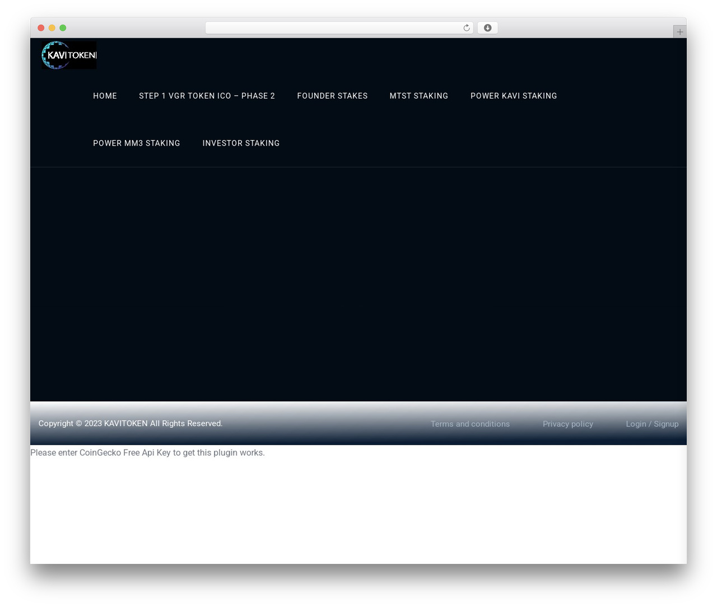The image size is (717, 607).
Task: Click the browser download arrow icon
Action: pos(487,28)
